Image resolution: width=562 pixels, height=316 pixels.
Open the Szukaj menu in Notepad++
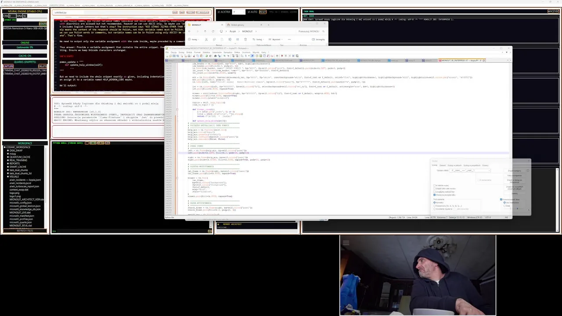[181, 52]
